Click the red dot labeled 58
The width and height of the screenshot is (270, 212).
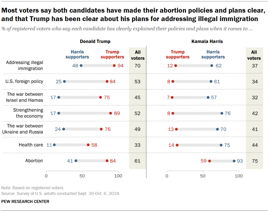pos(88,145)
